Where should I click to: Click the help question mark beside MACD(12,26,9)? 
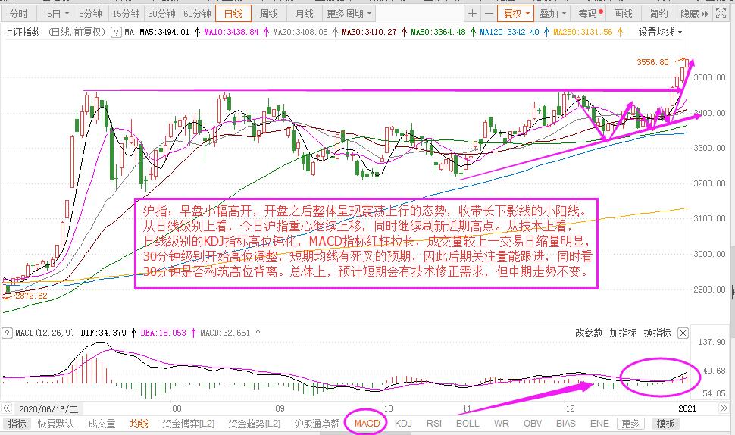pos(7,333)
